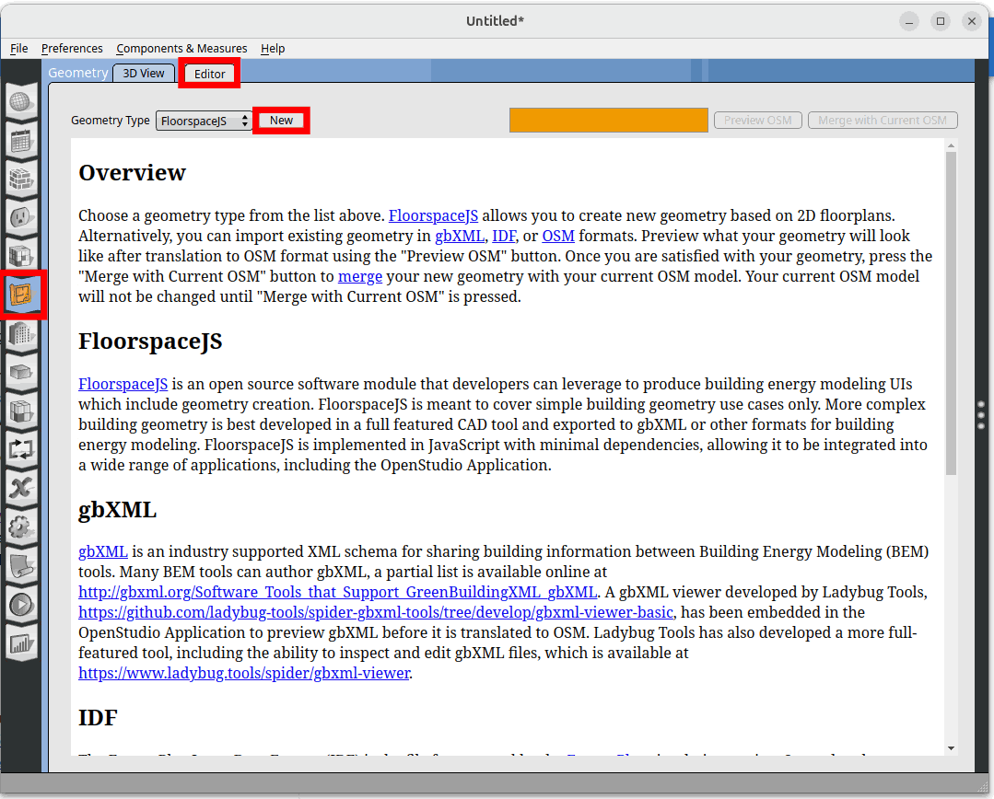Switch to the Editor tab
Screen dimensions: 994x799
click(x=210, y=74)
